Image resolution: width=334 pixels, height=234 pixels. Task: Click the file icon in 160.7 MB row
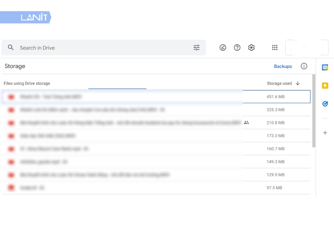click(11, 149)
